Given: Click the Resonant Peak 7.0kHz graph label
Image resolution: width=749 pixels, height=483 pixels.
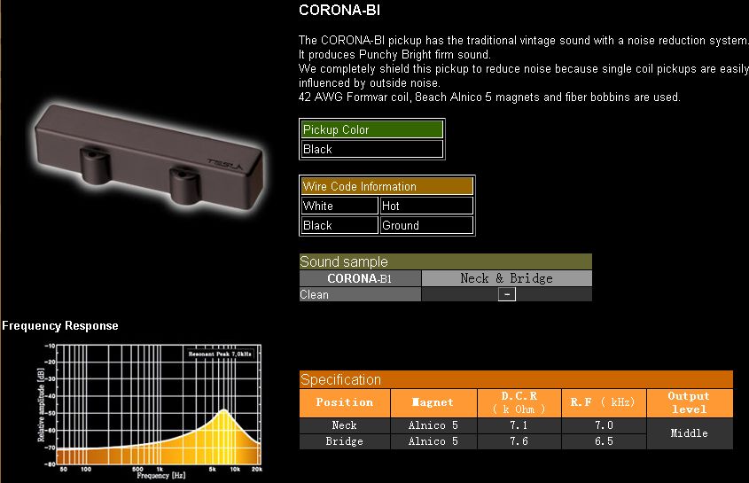Looking at the screenshot, I should click(220, 354).
